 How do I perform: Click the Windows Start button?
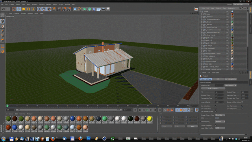[x=4, y=139]
